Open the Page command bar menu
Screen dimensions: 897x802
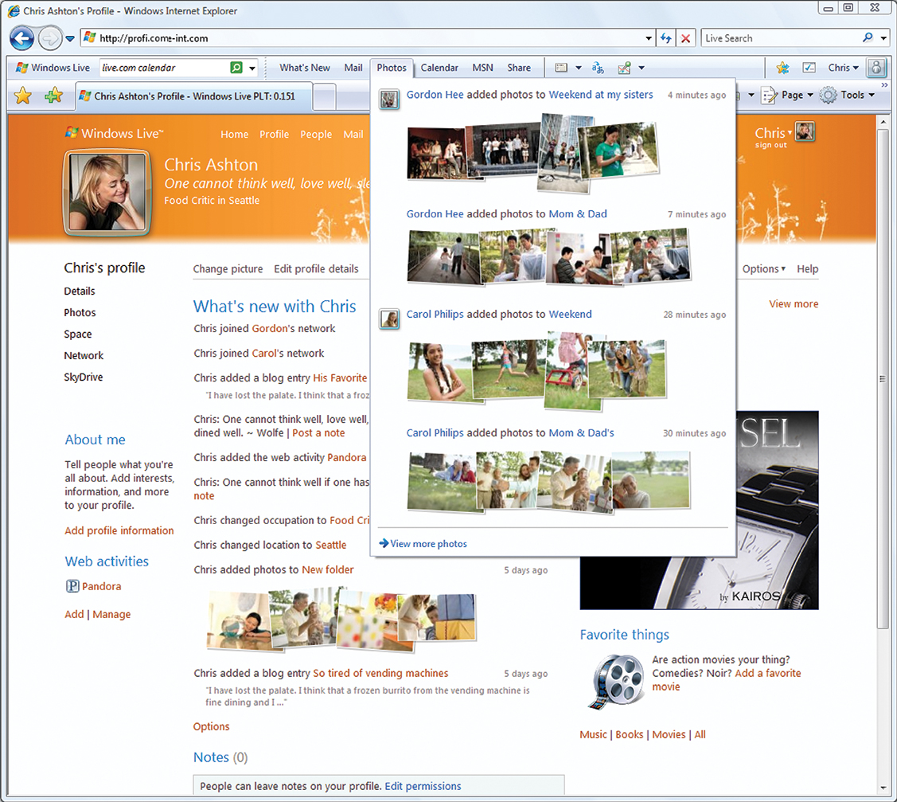click(x=788, y=95)
